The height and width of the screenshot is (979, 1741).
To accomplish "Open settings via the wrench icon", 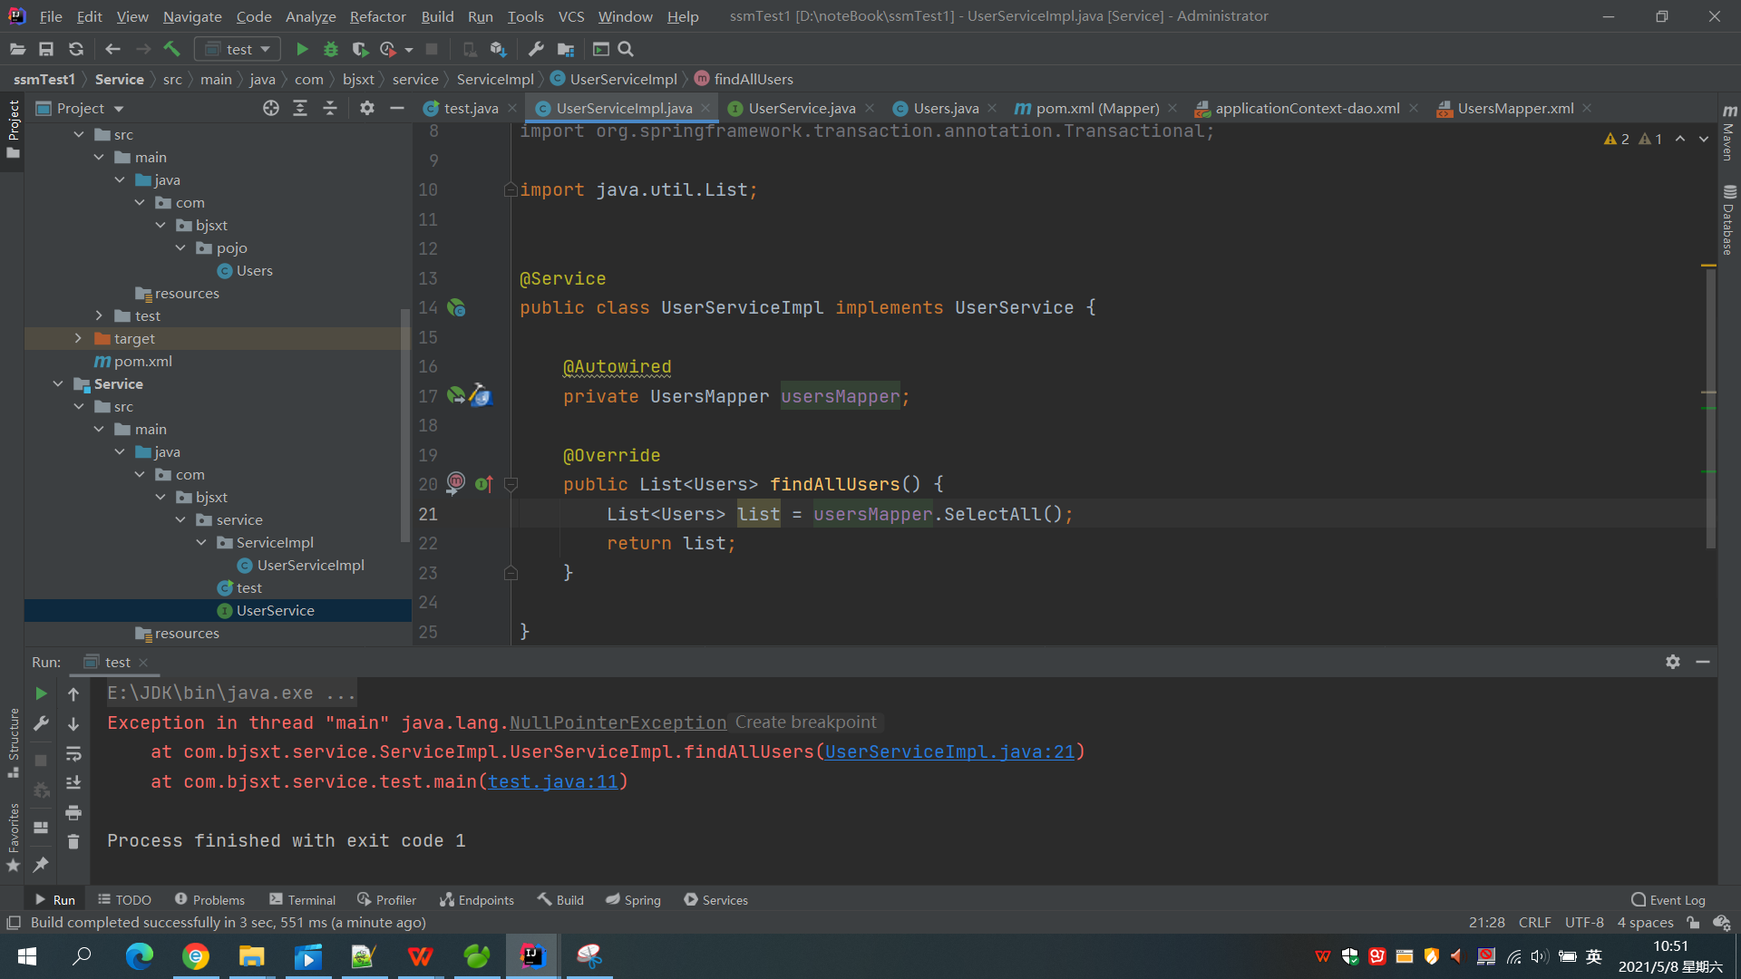I will [536, 50].
